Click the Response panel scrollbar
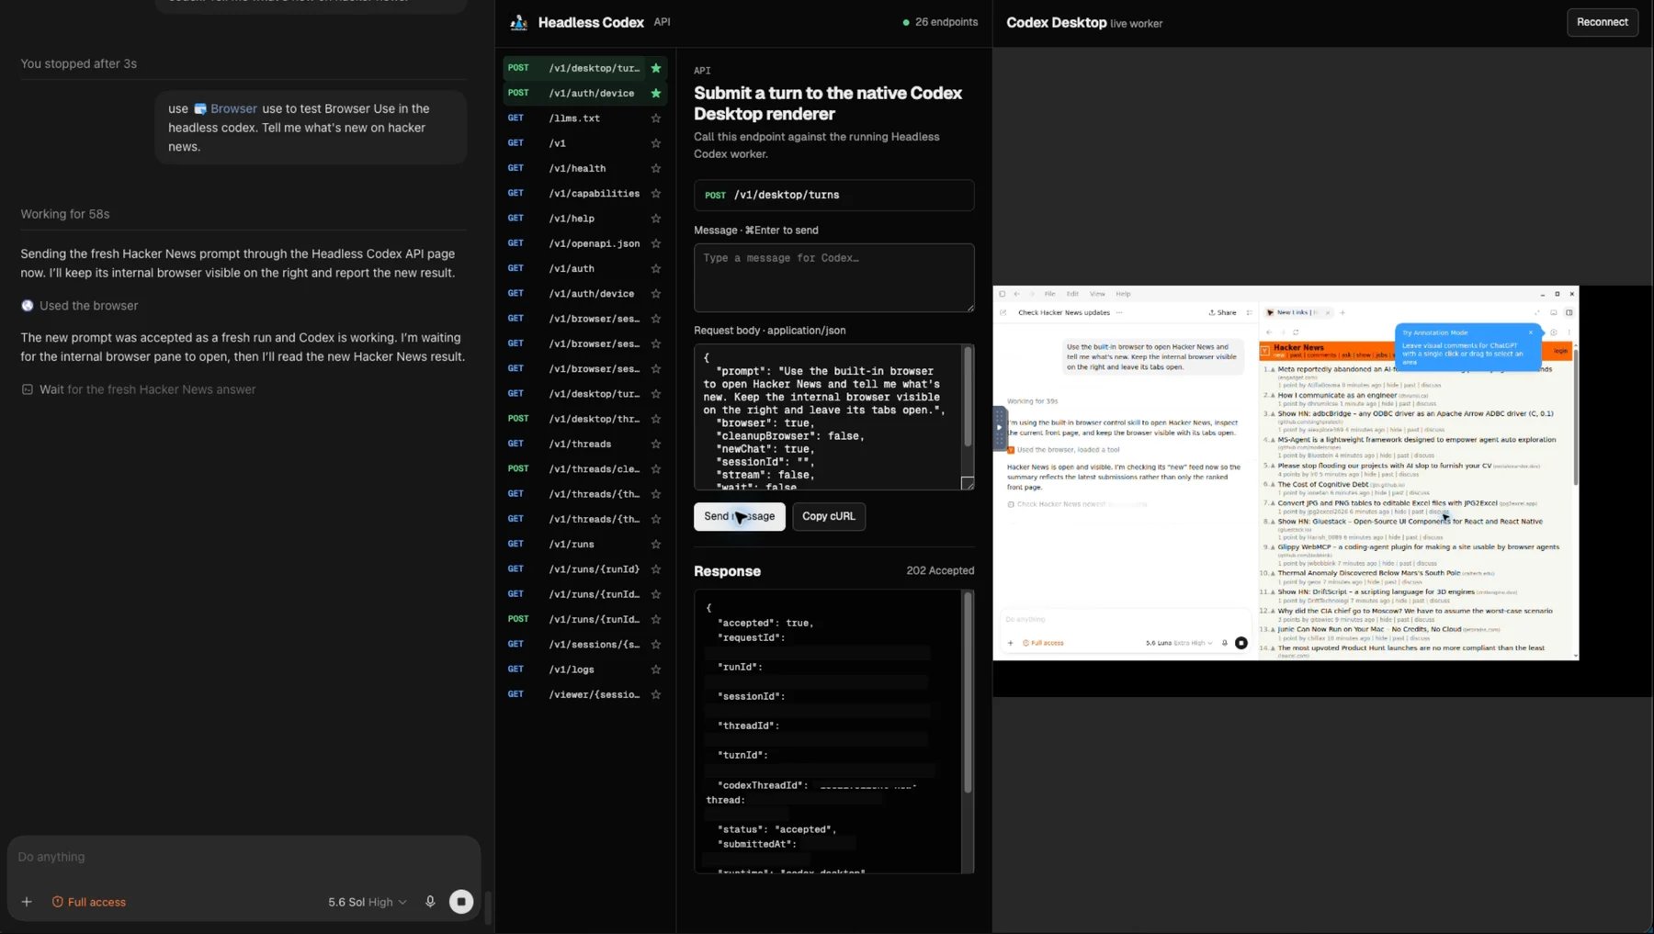The image size is (1654, 934). 968,693
